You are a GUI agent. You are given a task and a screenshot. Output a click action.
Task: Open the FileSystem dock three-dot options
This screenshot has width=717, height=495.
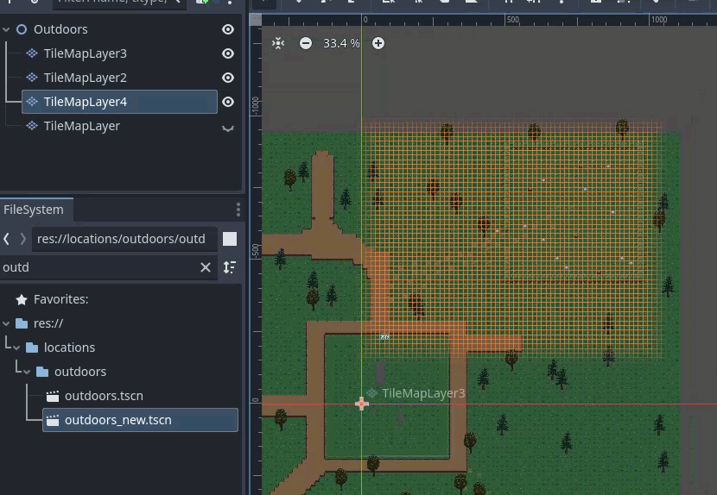pyautogui.click(x=238, y=210)
